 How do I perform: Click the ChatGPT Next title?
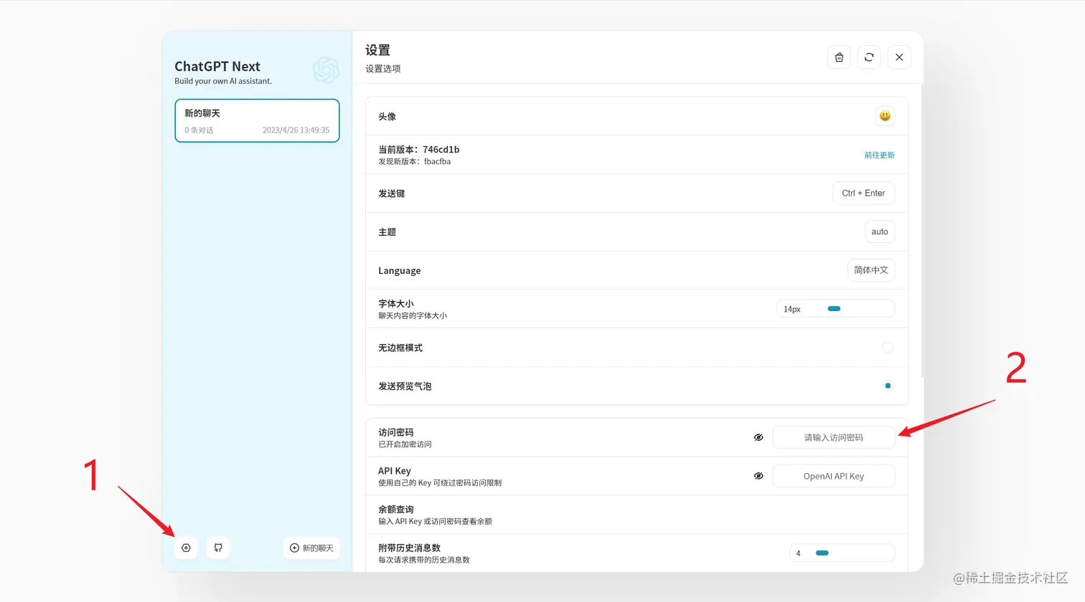point(217,66)
